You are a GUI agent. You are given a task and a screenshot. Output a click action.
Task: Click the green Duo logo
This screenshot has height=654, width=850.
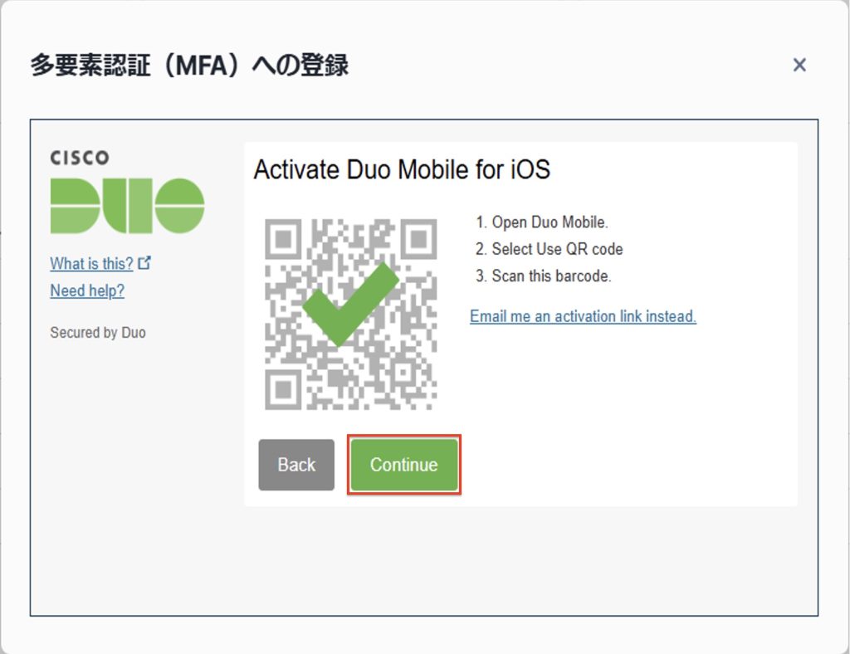127,206
